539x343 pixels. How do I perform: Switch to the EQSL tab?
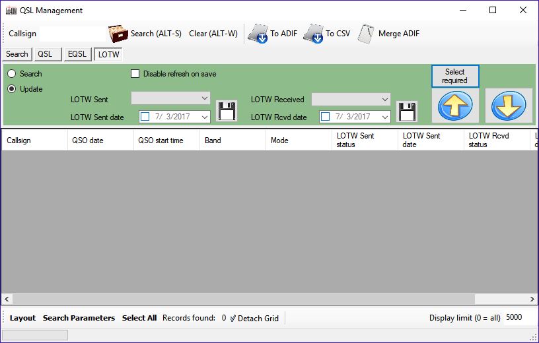[x=77, y=54]
